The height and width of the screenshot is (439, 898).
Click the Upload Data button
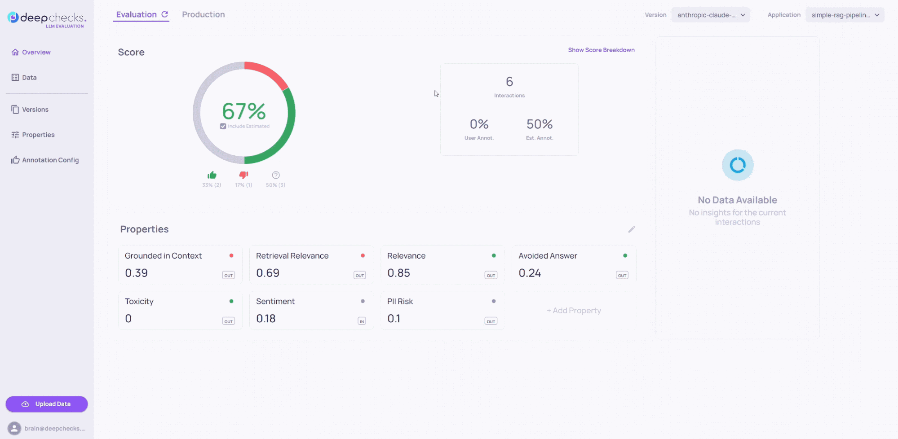pos(47,404)
